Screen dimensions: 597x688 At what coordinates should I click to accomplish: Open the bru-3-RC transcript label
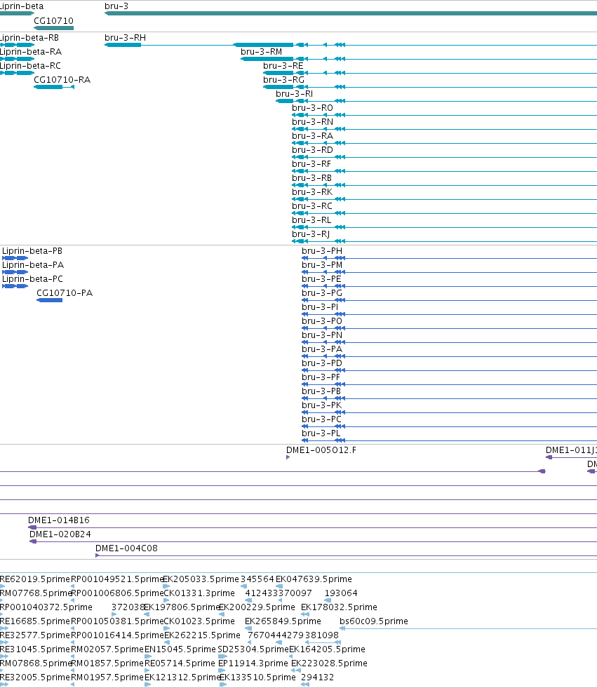tap(312, 206)
